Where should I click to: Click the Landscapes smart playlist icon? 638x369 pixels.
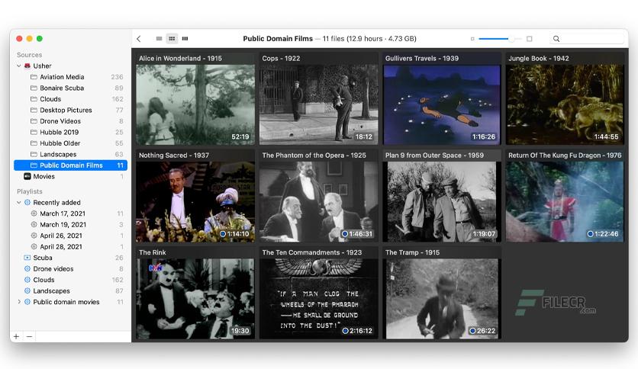point(27,291)
